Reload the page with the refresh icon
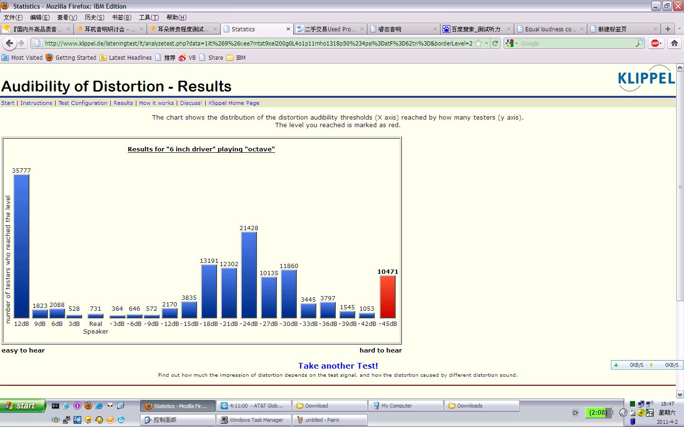The width and height of the screenshot is (684, 427). click(495, 43)
